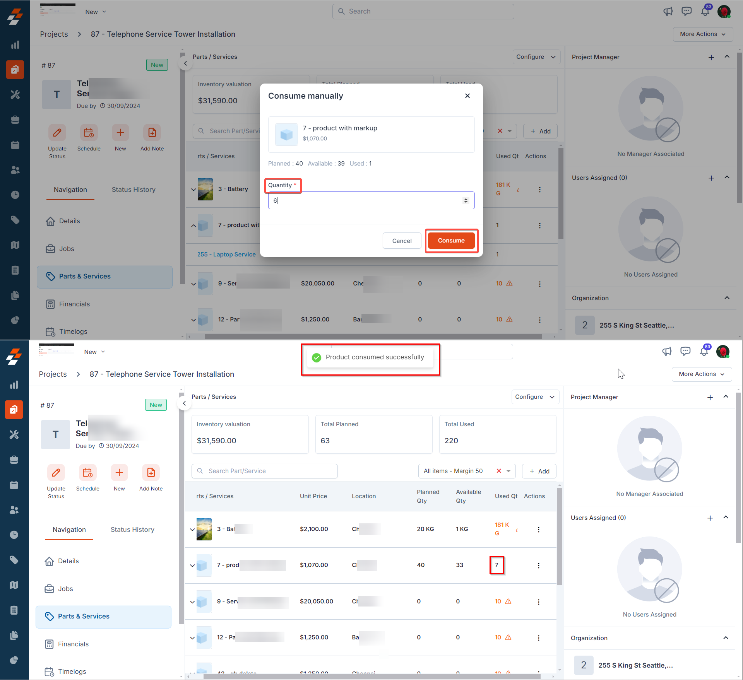
Task: Click the Add Note icon
Action: 151,473
